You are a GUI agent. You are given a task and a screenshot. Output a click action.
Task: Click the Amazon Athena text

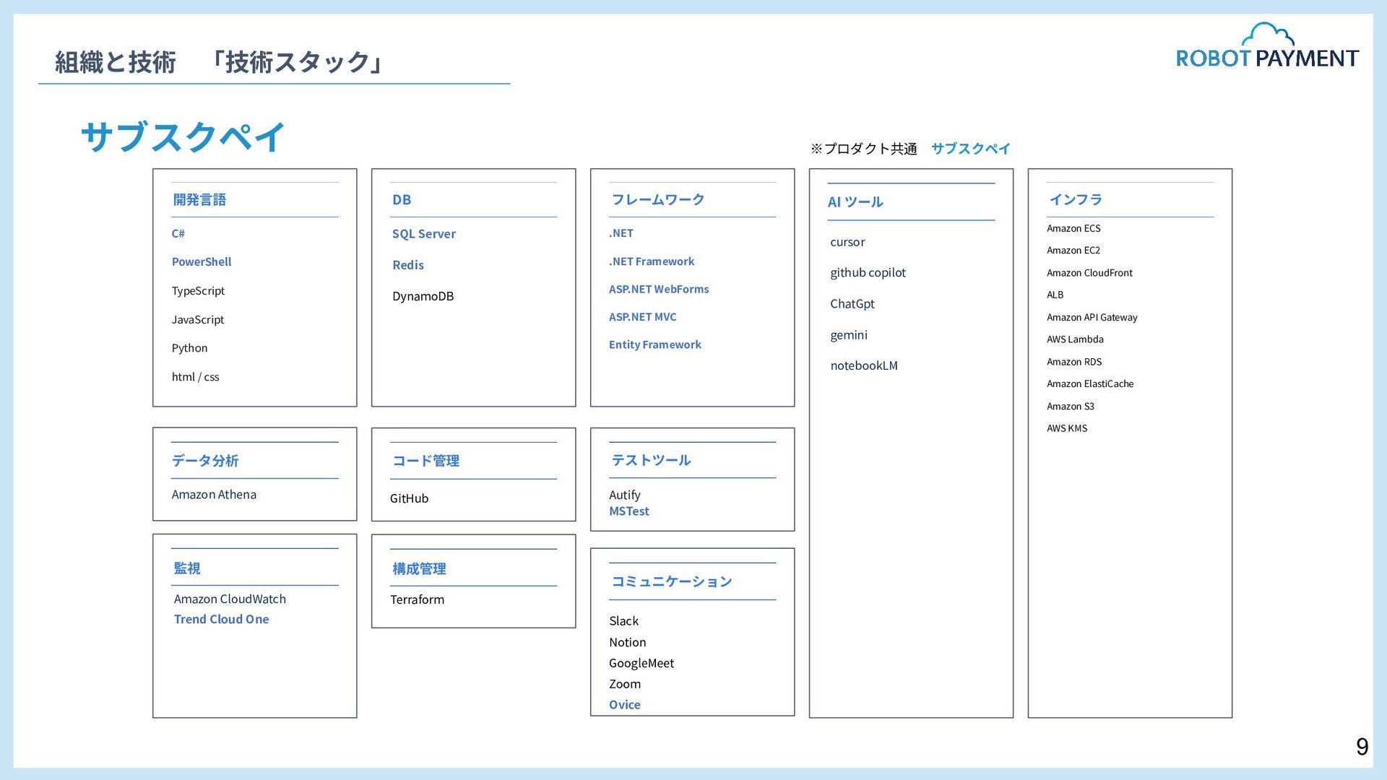(214, 495)
